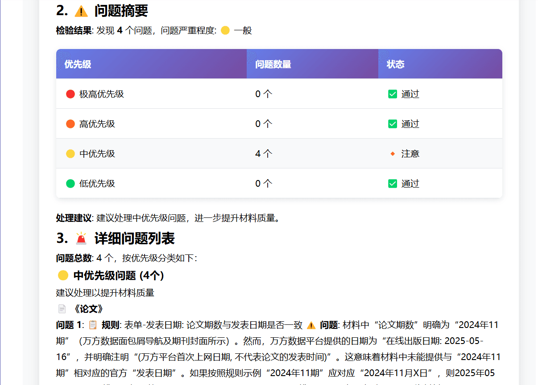Click the orange dot beside 高优先级
Image resolution: width=538 pixels, height=385 pixels.
(70, 123)
